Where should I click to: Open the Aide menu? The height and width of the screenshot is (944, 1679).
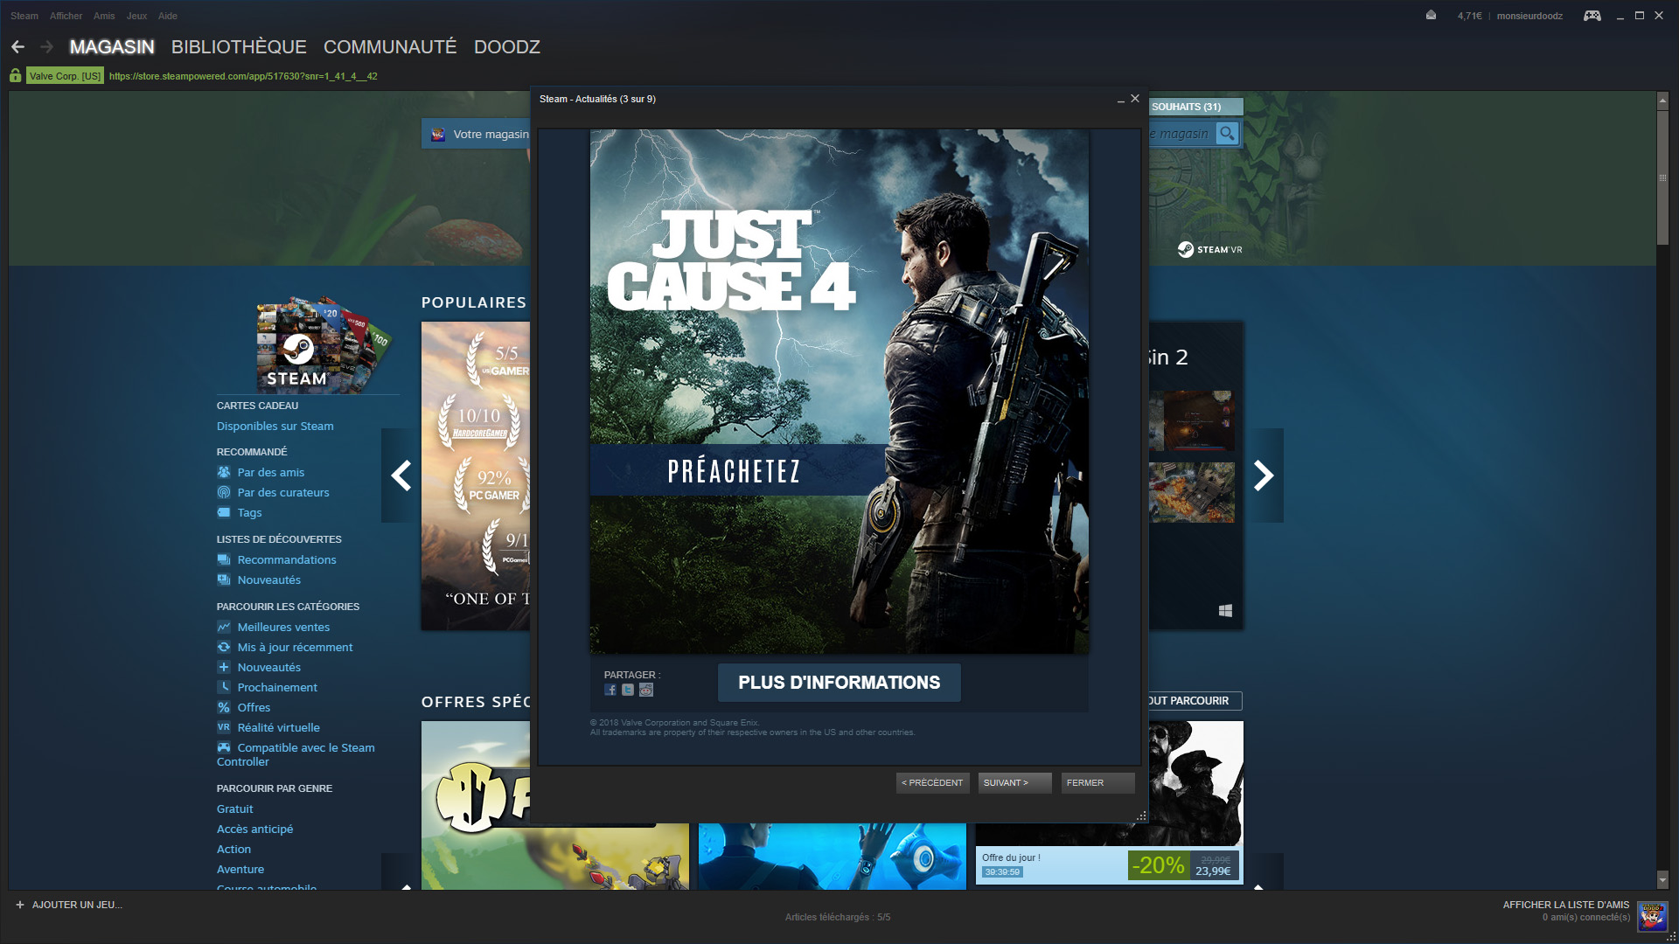(168, 16)
